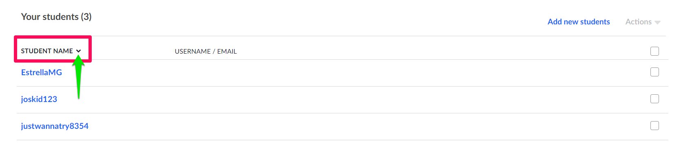Viewport: 681px width, 152px height.
Task: Click the pink highlight box border
Action: (x=53, y=37)
